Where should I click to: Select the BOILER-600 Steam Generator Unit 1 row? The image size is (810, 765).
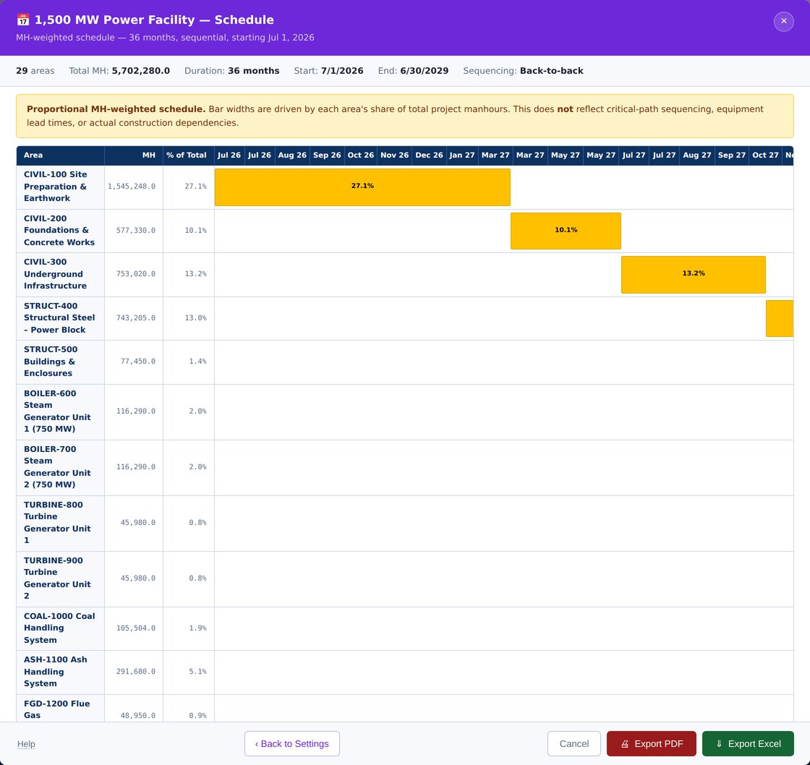(x=405, y=411)
